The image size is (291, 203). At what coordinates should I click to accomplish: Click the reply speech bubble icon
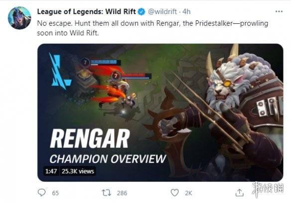[41, 193]
